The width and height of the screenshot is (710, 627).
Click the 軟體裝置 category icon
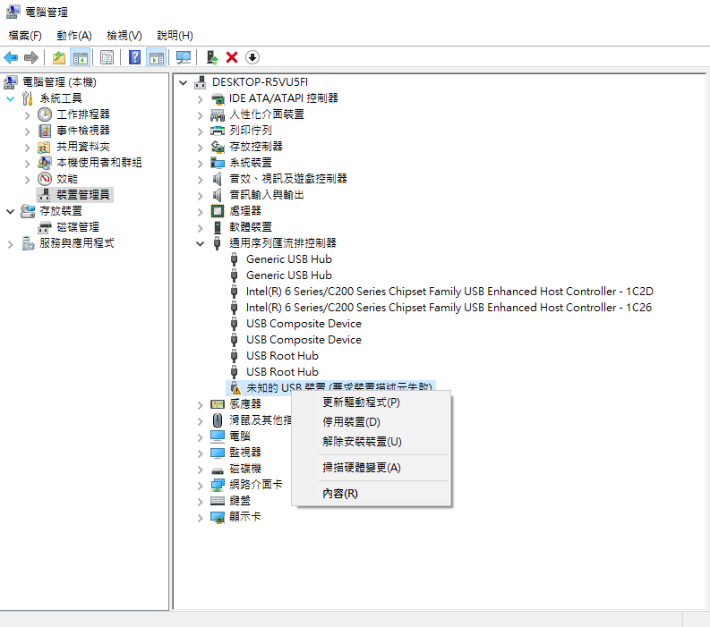[218, 227]
